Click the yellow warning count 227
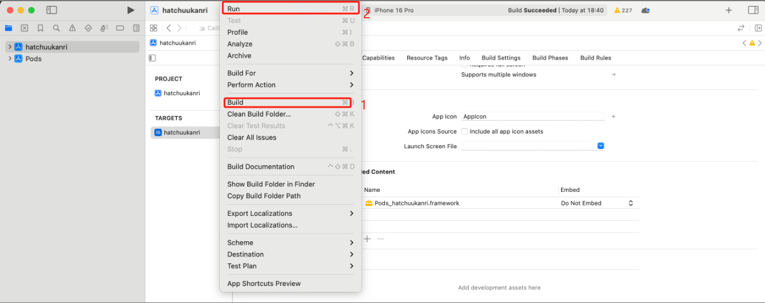This screenshot has width=765, height=303. point(623,11)
